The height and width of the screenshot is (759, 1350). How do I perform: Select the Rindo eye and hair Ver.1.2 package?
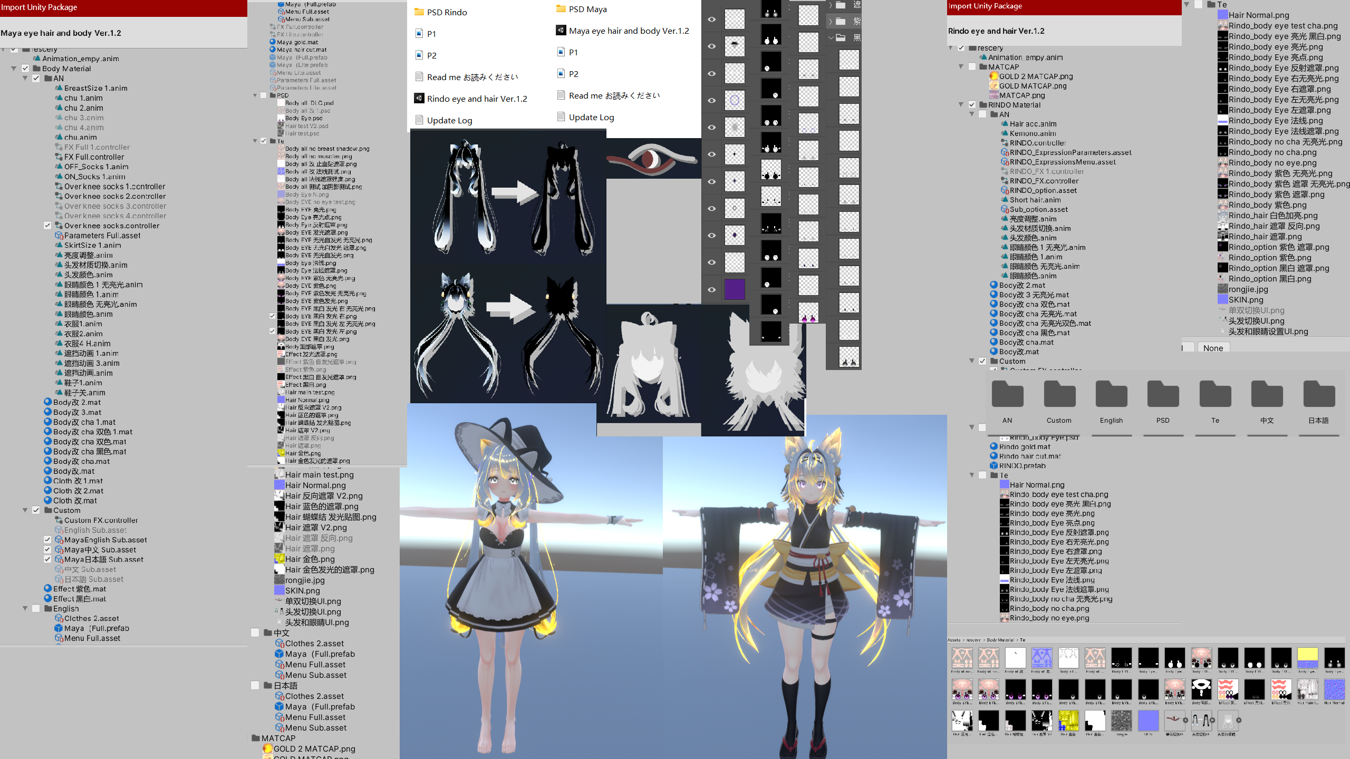474,98
